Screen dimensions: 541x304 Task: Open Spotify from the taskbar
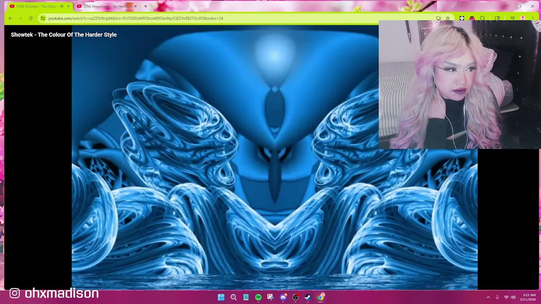[258, 297]
